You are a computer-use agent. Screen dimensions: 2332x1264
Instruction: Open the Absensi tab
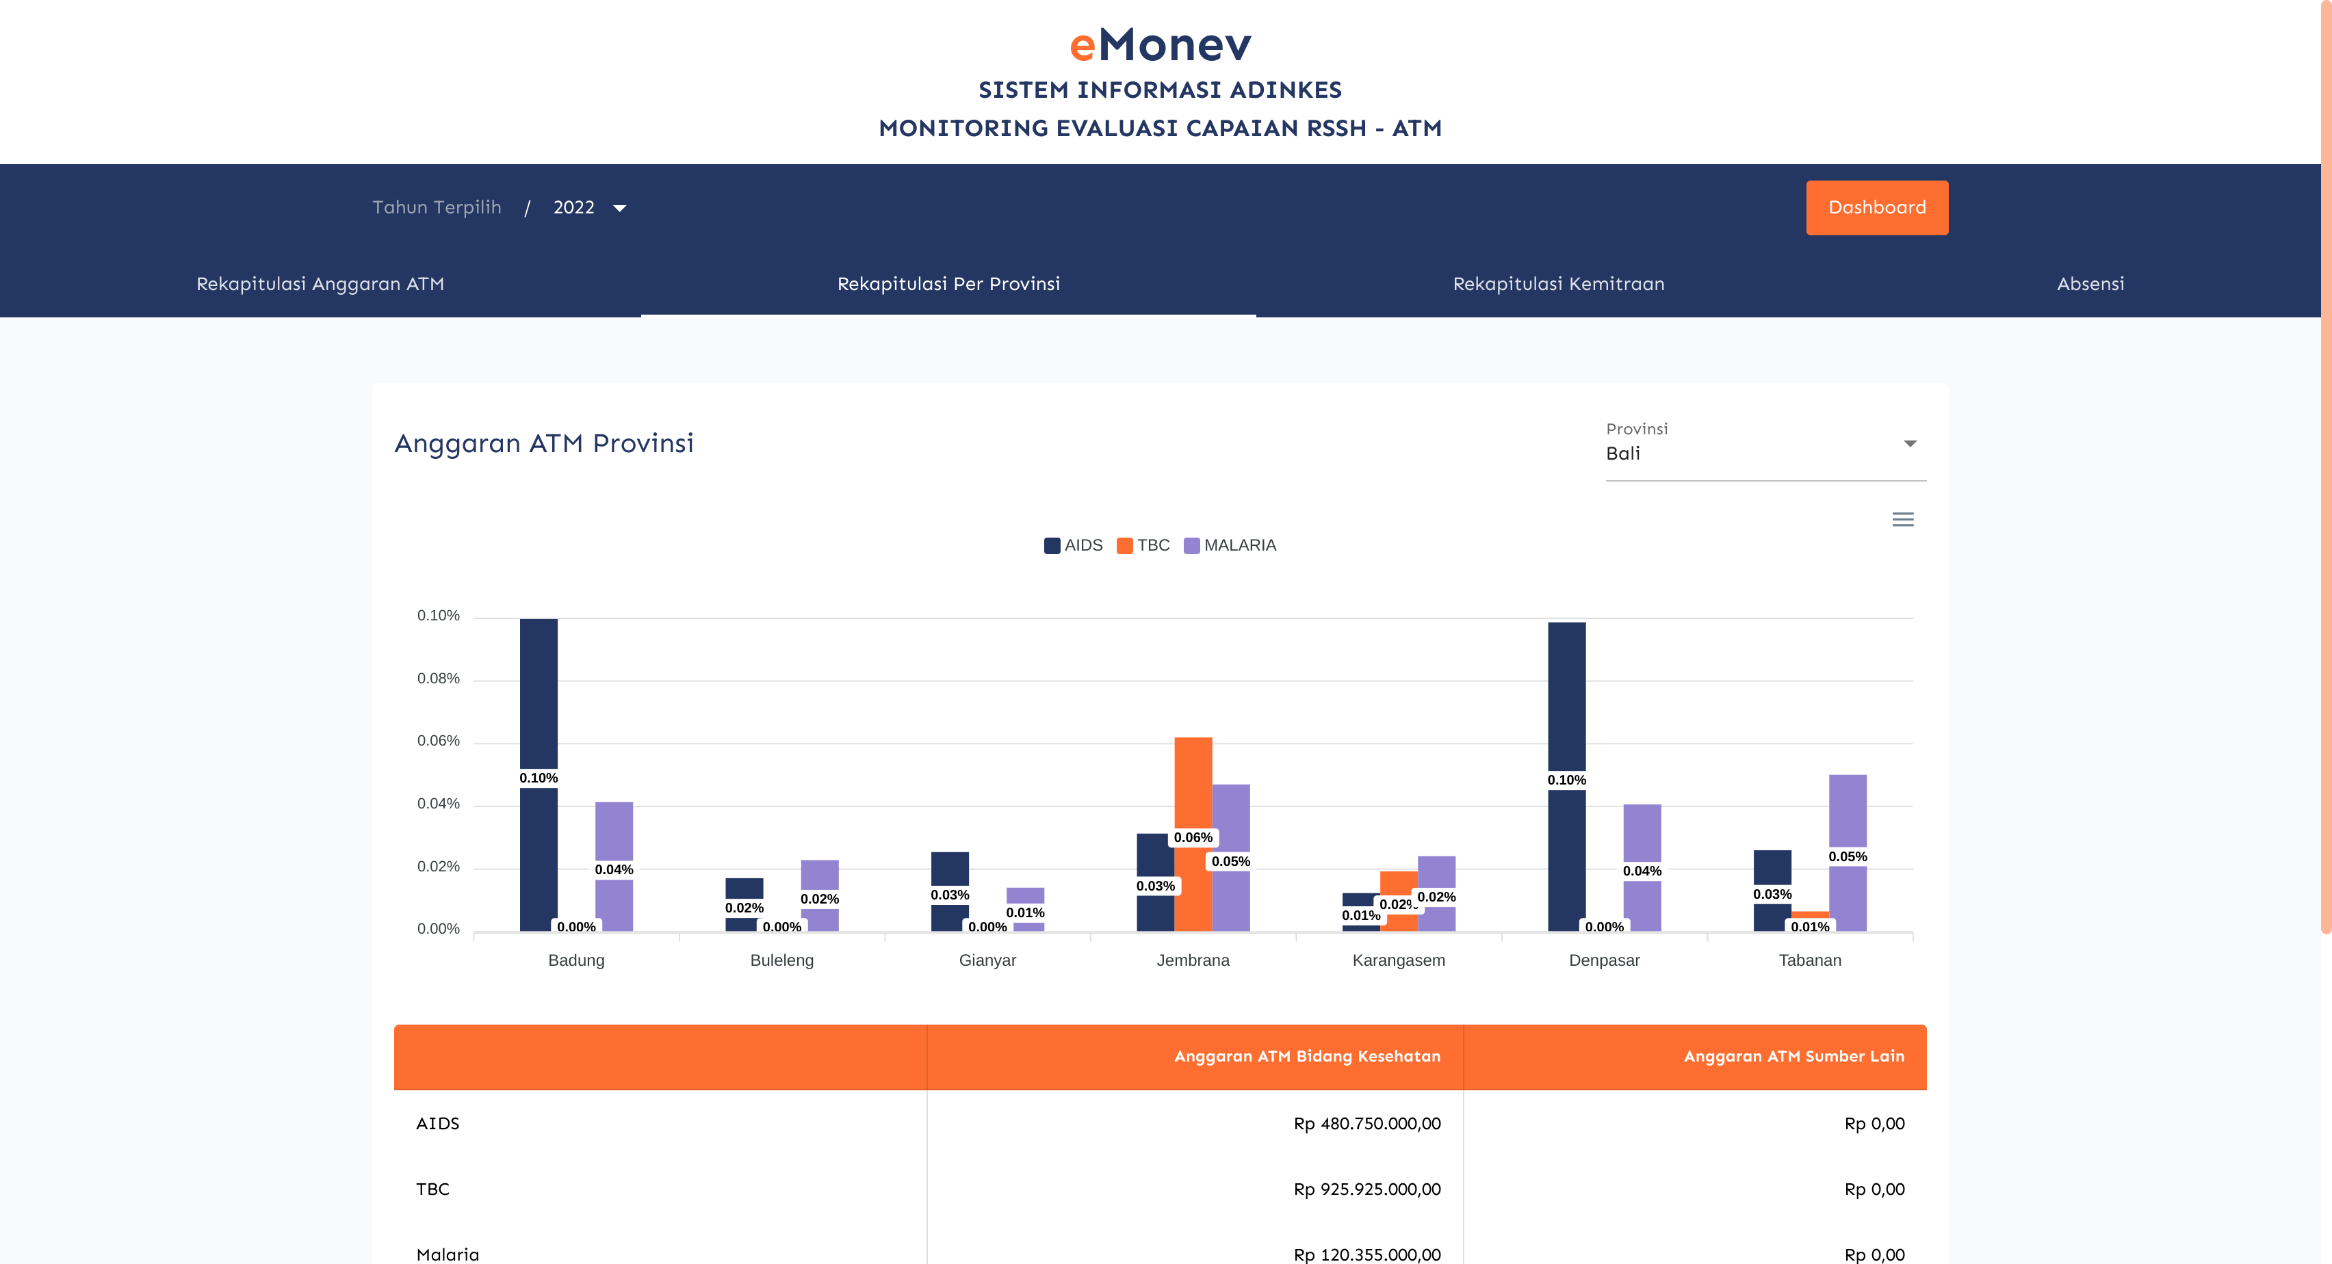pyautogui.click(x=2089, y=284)
